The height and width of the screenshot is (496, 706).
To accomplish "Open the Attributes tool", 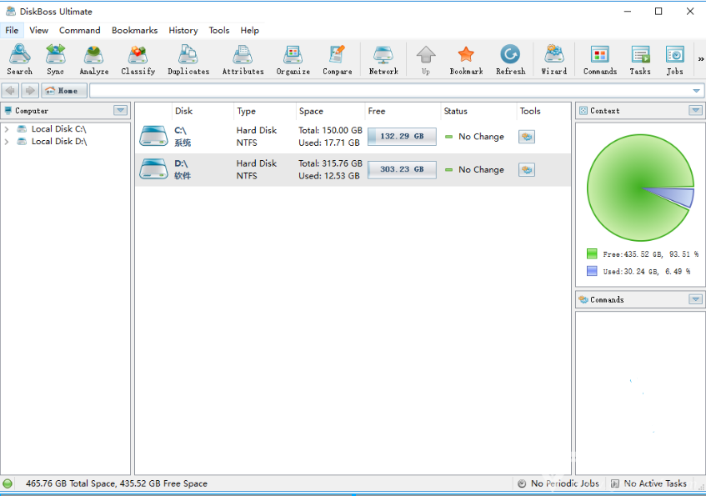I will (243, 59).
